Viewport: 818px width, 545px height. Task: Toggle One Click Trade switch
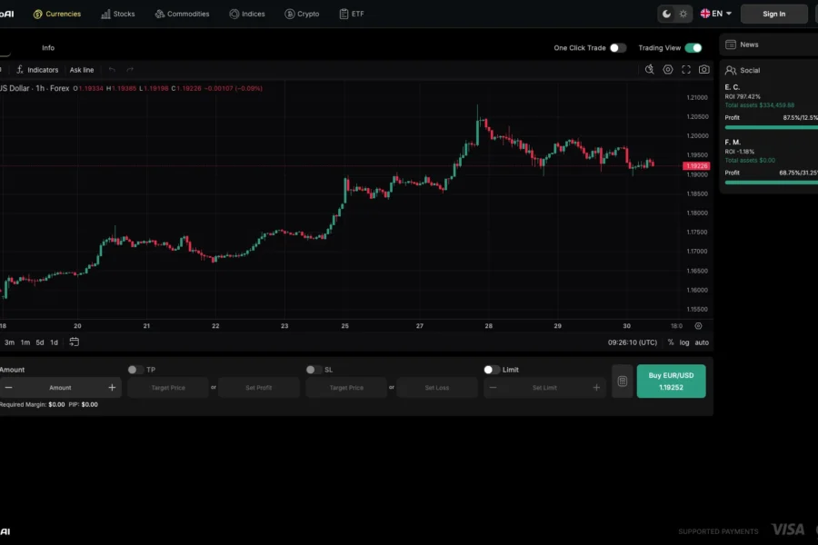point(618,48)
